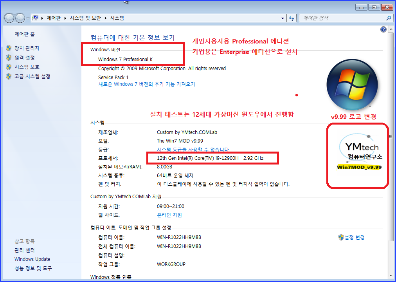Click the 새로운 Windows 7 버전의 추가 기능 가져오기 link
Screen dimensions: 396x282
pyautogui.click(x=147, y=84)
